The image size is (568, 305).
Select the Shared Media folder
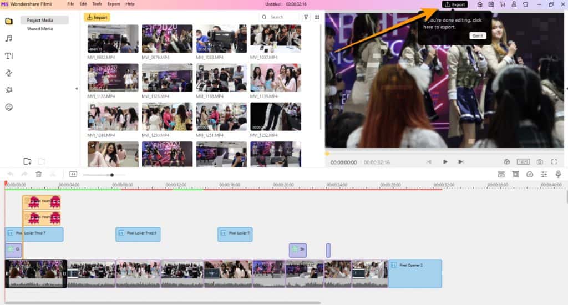[40, 29]
